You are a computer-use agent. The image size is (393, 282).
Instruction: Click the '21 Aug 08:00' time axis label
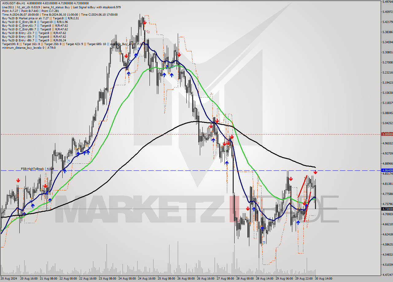[x=49, y=279]
